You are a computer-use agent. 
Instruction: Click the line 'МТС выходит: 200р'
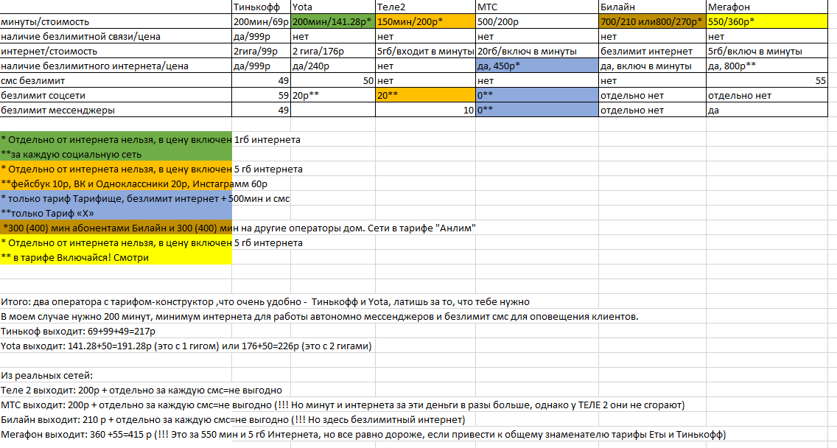point(343,405)
